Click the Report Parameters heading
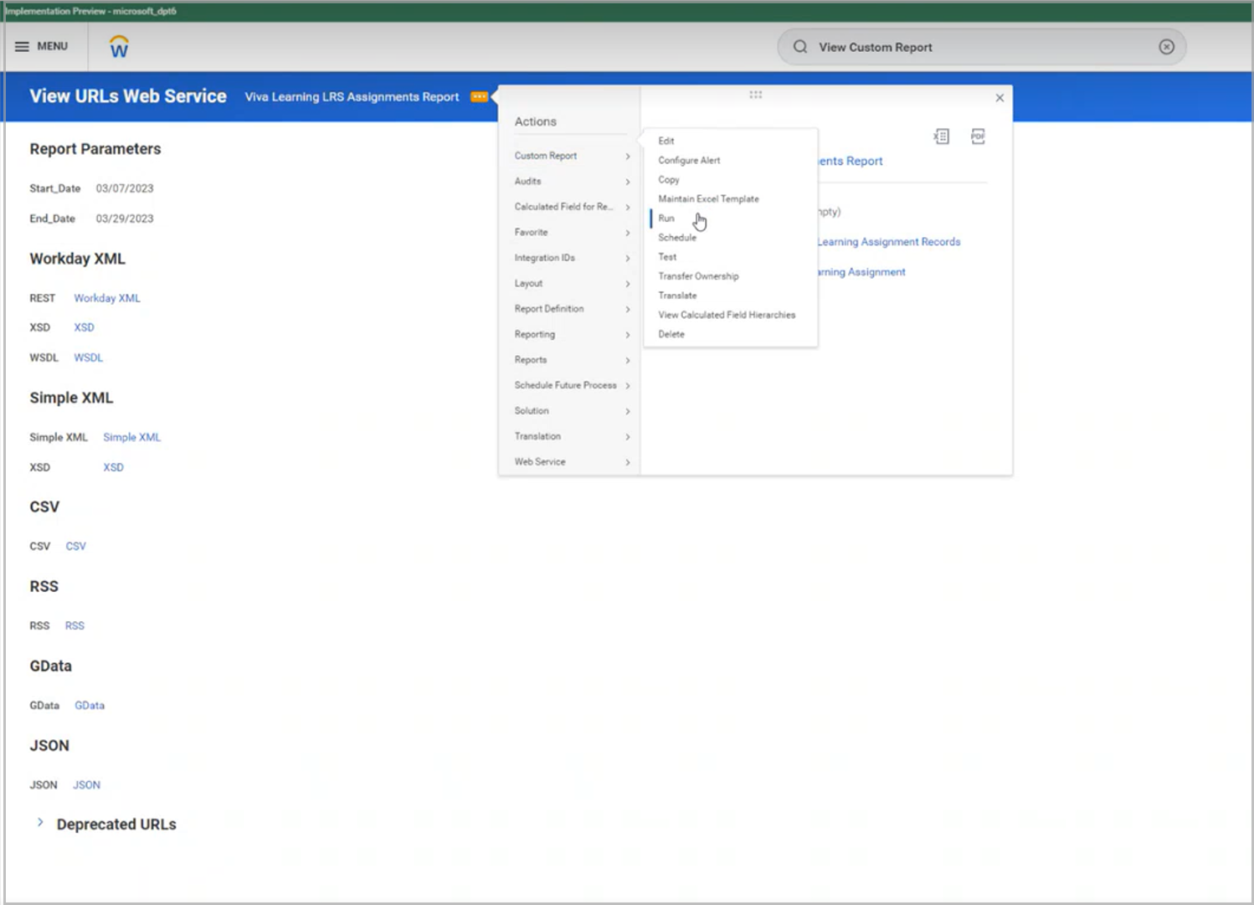The height and width of the screenshot is (905, 1254). pos(95,149)
